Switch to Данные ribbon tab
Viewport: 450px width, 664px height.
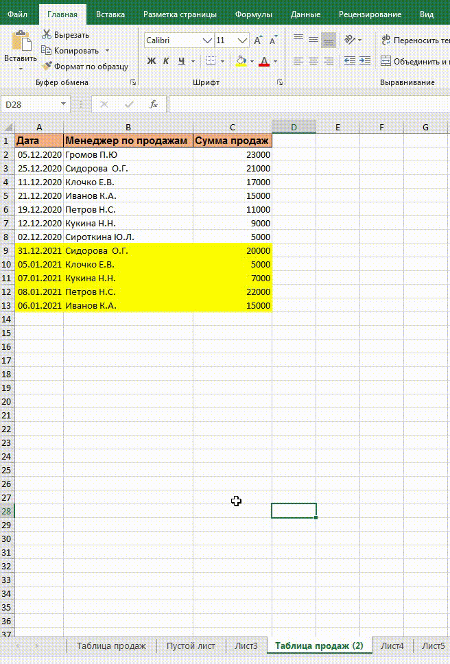point(306,14)
